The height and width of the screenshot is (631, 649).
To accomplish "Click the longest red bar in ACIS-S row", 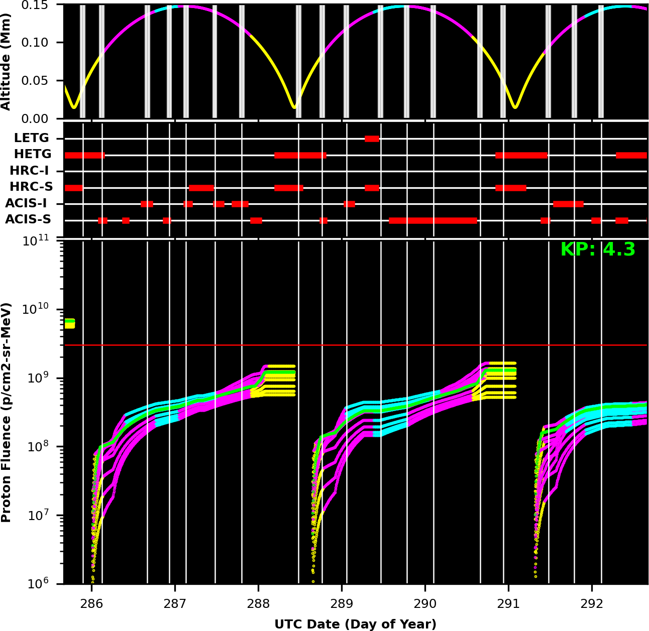I will [432, 220].
